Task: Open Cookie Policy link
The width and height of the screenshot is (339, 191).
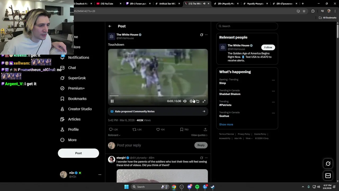Action: pos(260,134)
